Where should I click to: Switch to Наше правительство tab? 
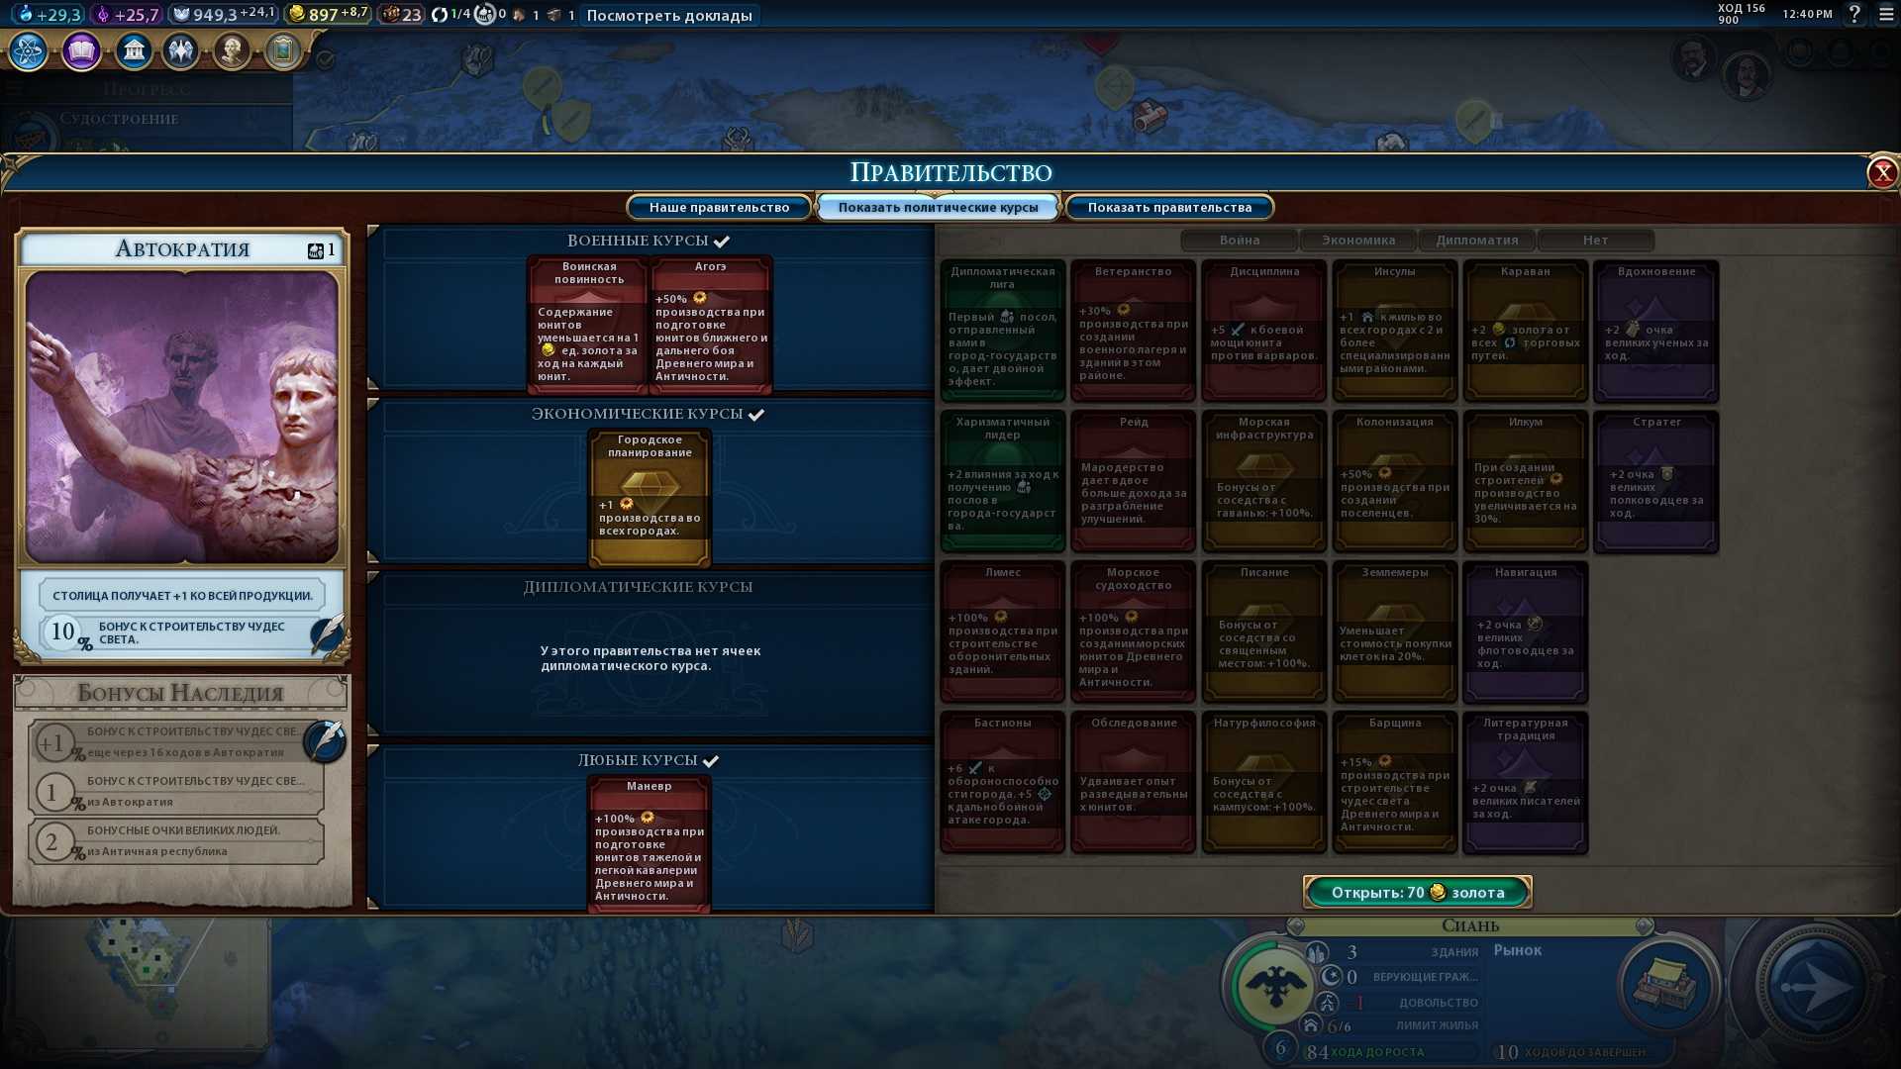(719, 207)
